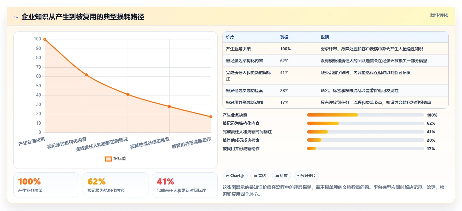Click the chart x-axis label 被其他成员成功检索
Screen dimensions: 462x211
click(x=149, y=143)
